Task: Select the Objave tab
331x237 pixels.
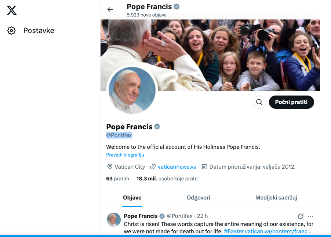Action: tap(132, 198)
